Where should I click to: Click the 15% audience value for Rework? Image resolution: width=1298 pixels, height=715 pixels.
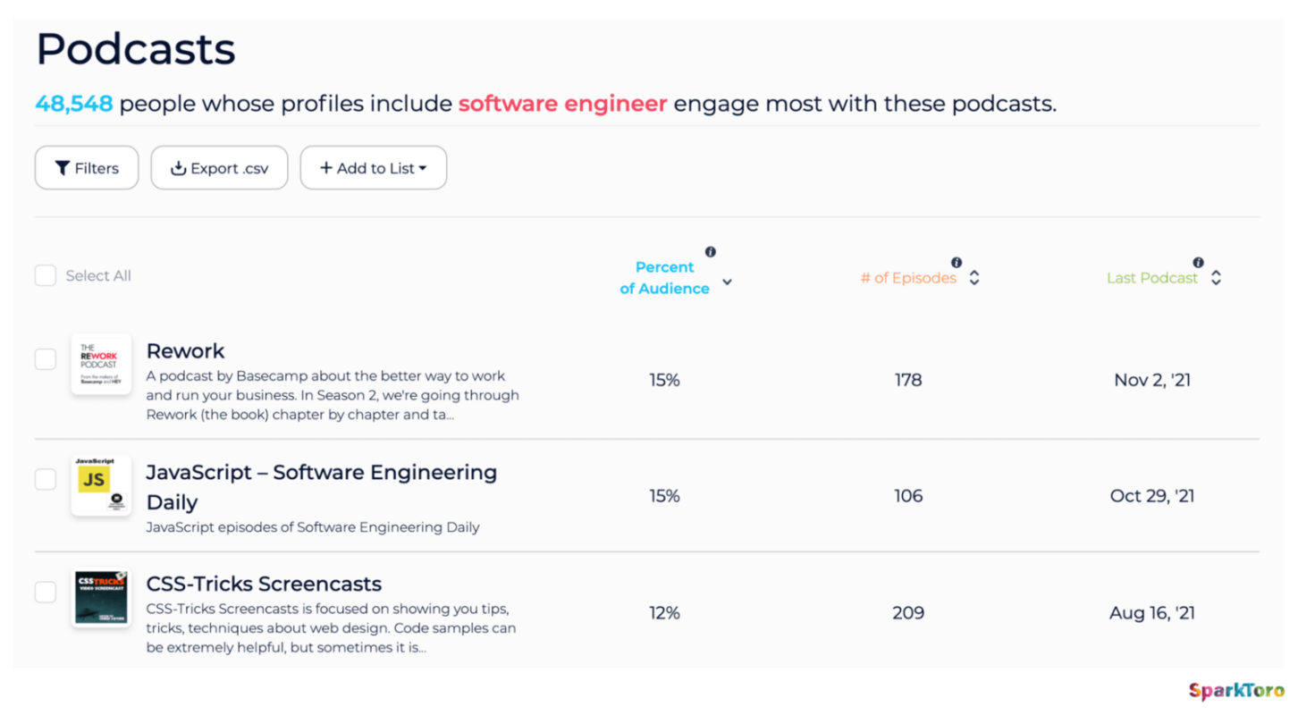coord(664,379)
